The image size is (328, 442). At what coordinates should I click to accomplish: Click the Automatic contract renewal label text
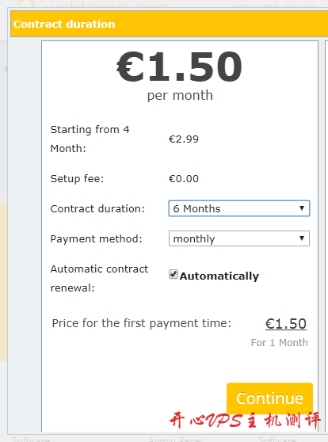point(99,279)
